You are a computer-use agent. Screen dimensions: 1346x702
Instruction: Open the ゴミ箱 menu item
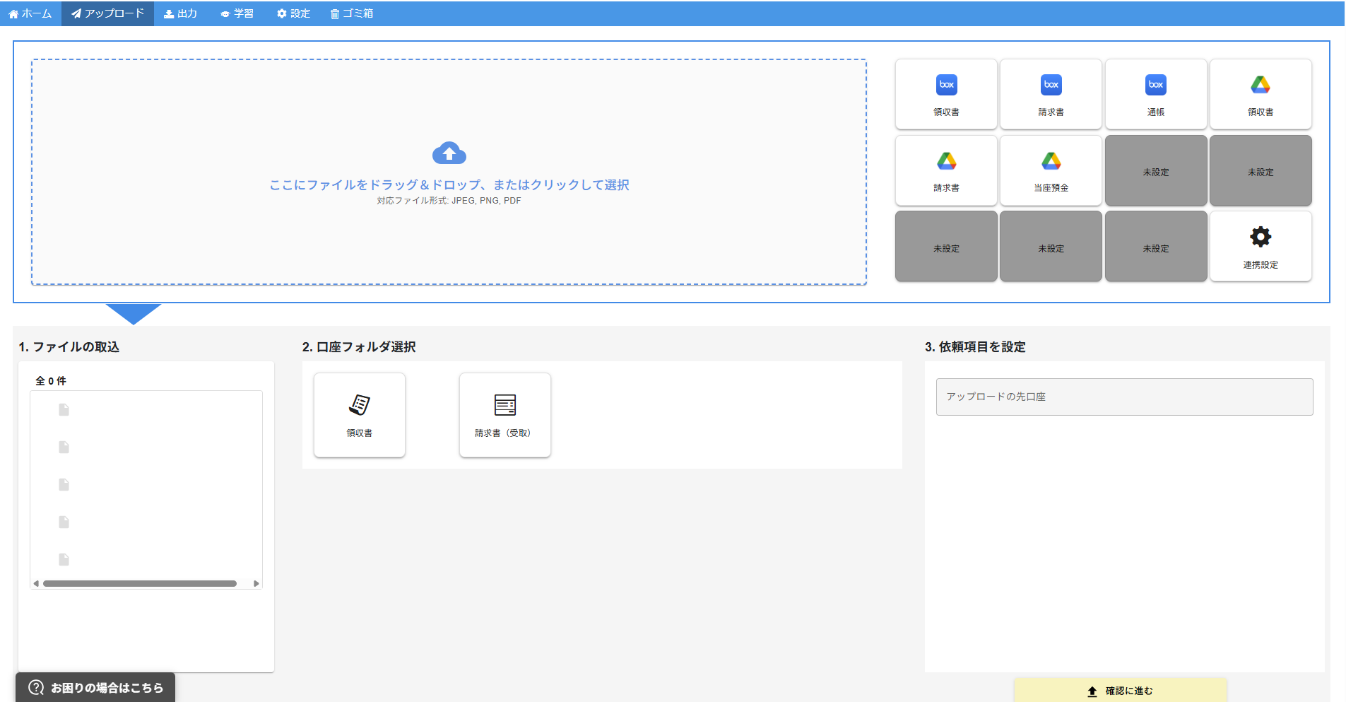coord(351,13)
